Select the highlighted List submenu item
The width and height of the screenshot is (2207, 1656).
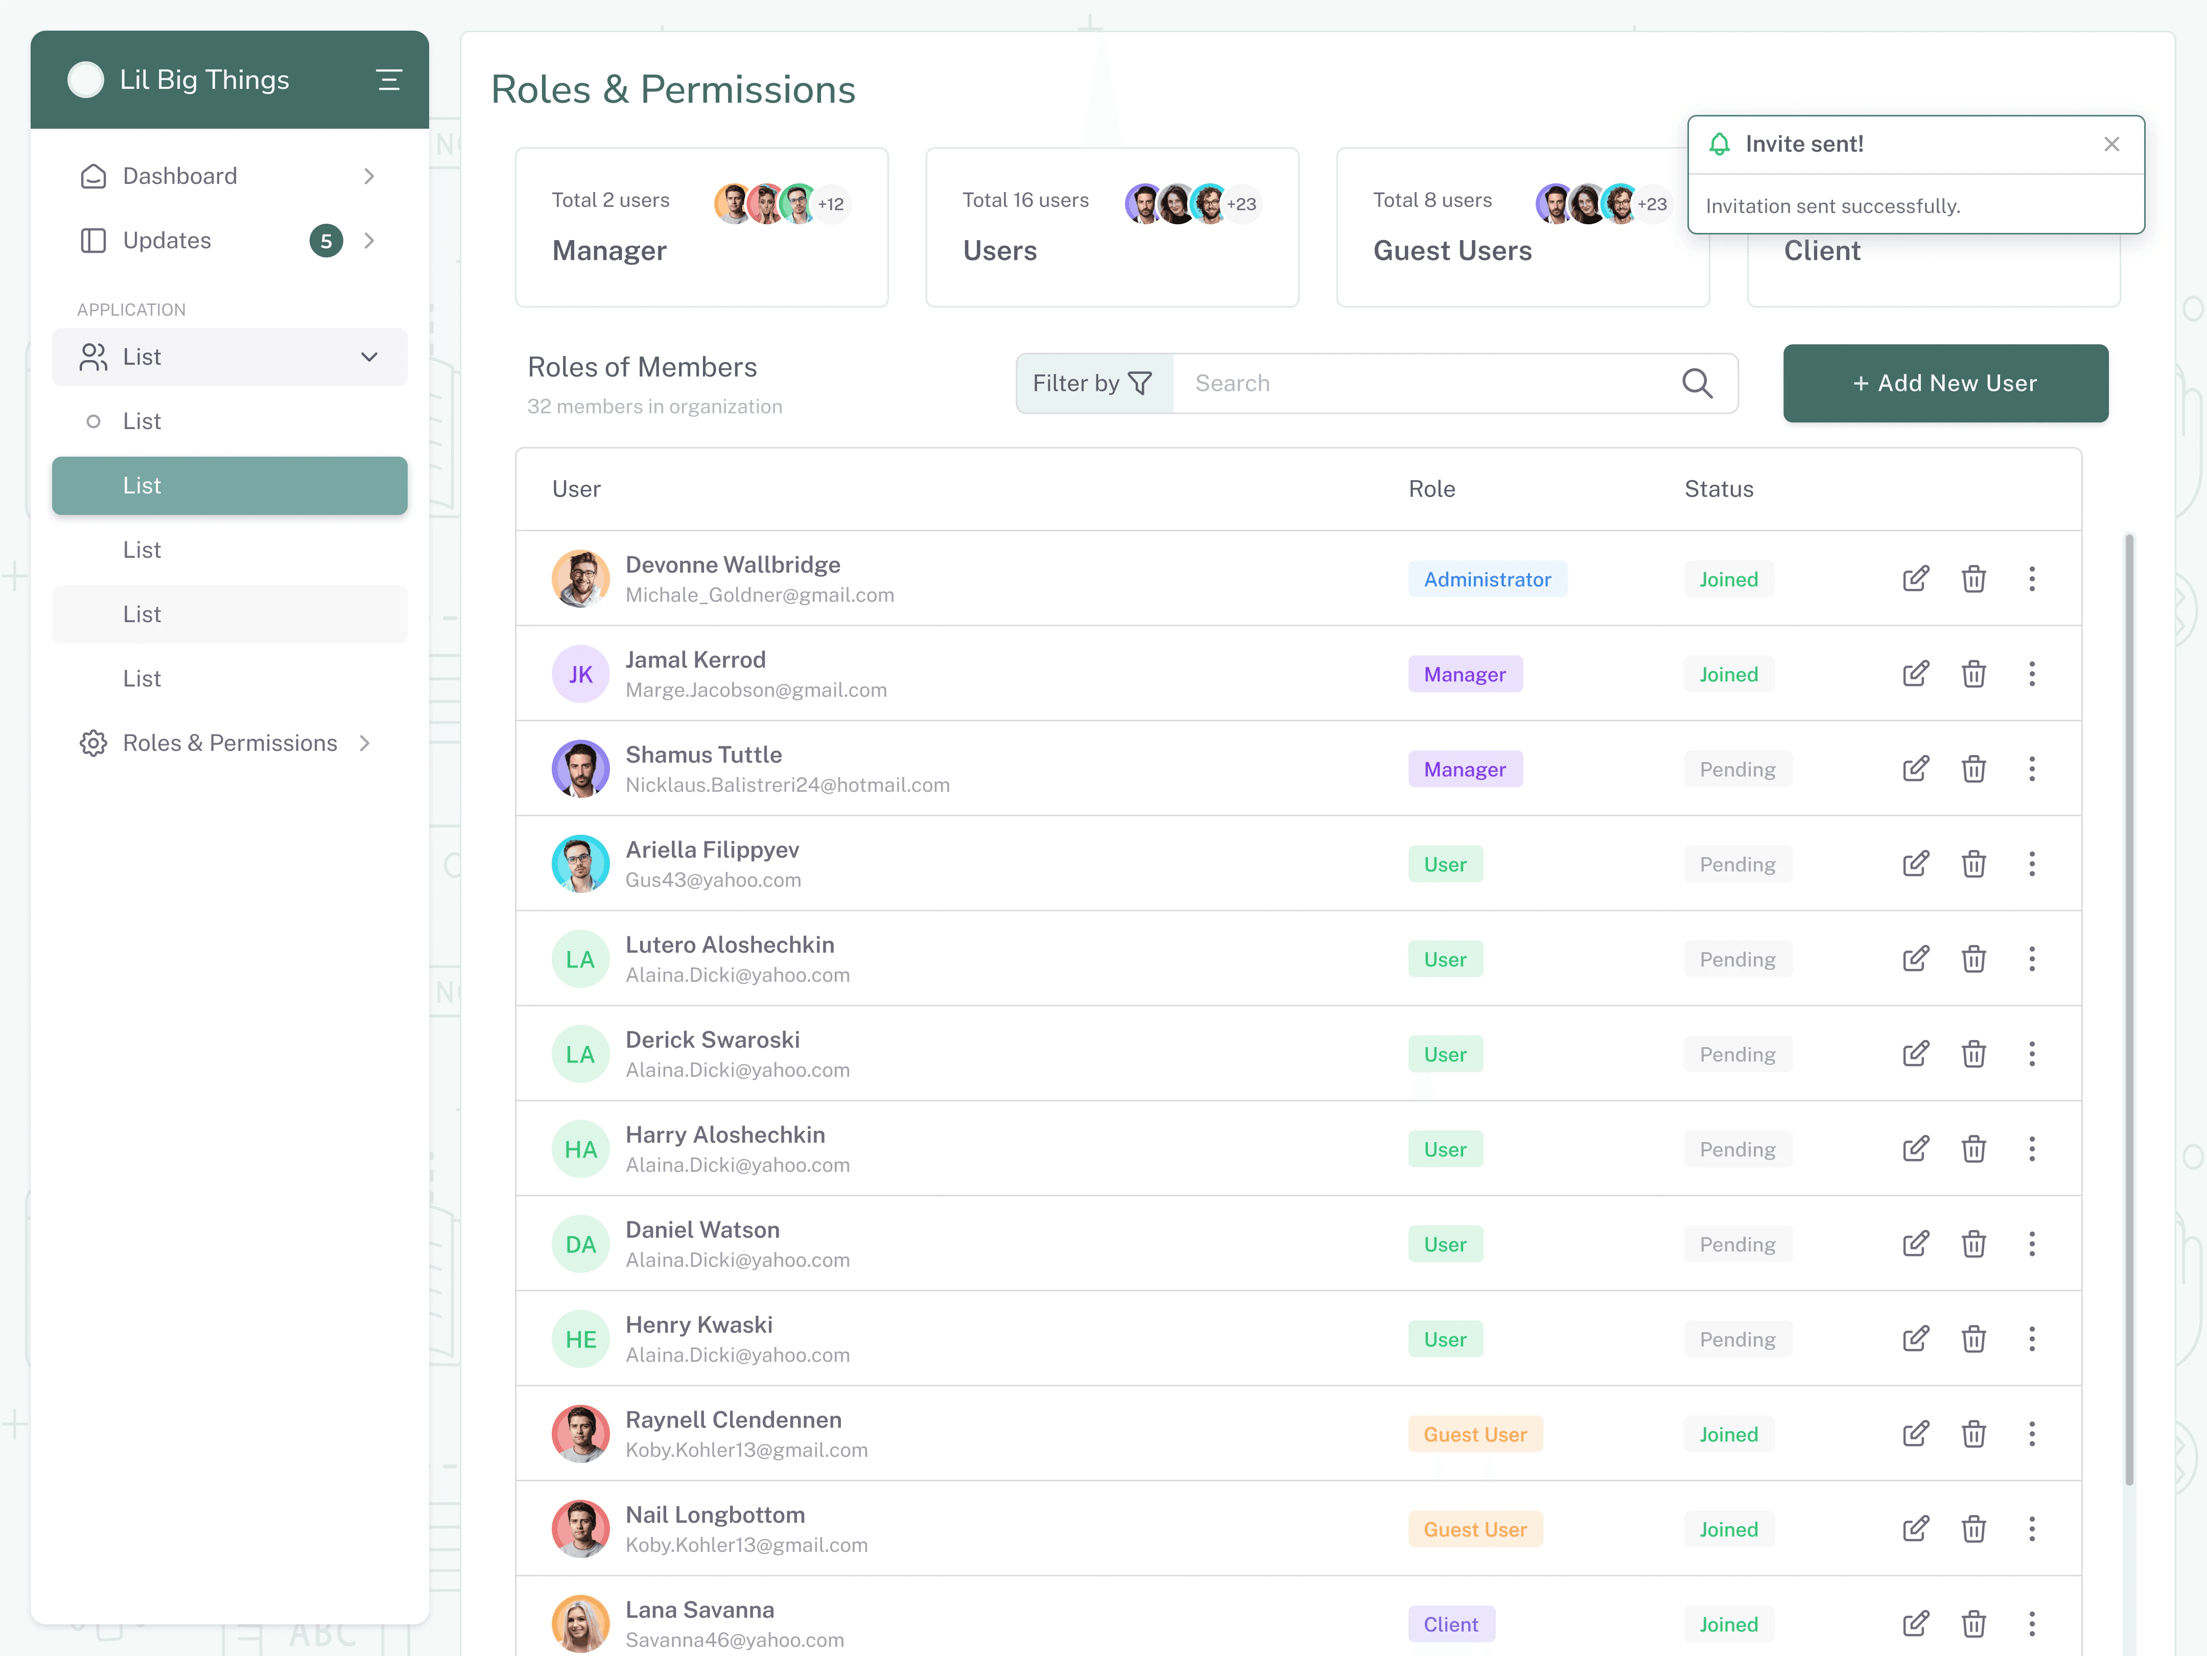click(229, 486)
